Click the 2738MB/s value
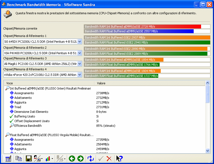 (103, 93)
